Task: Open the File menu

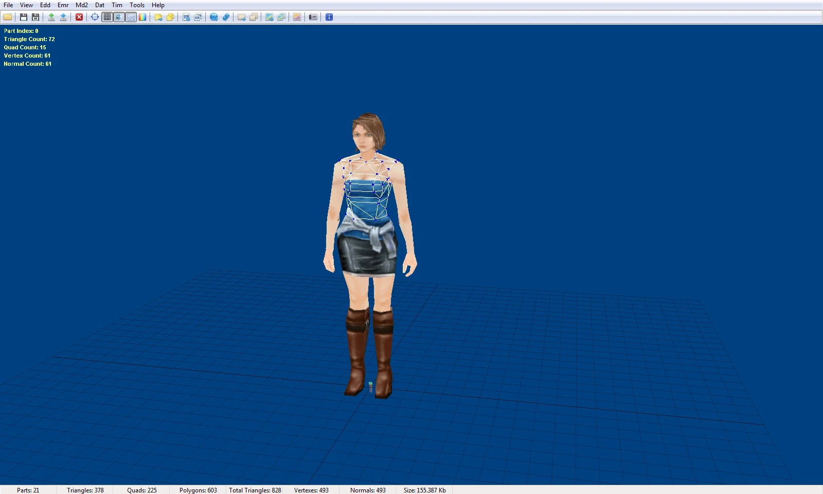Action: 8,5
